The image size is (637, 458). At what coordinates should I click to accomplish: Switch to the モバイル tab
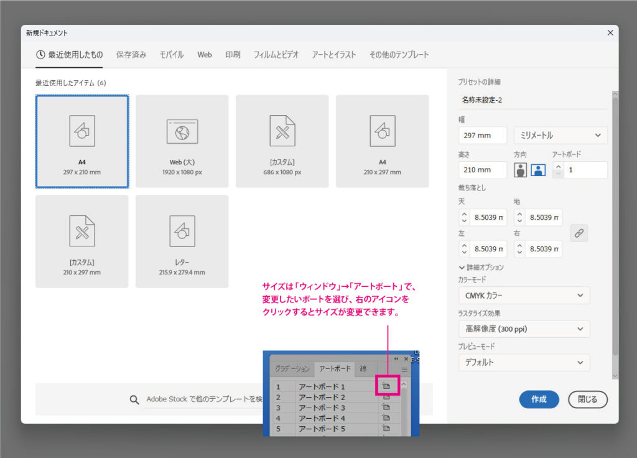point(171,55)
